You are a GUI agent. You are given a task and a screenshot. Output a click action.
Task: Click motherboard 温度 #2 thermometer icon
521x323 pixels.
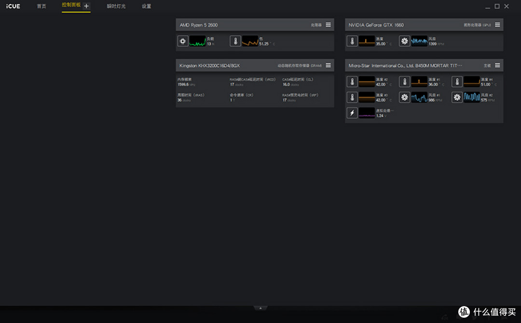click(x=352, y=81)
